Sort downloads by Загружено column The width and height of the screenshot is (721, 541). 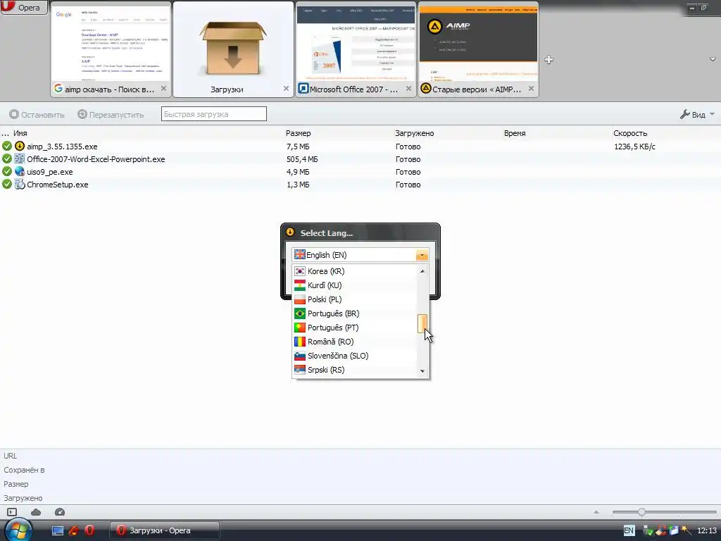pos(415,133)
